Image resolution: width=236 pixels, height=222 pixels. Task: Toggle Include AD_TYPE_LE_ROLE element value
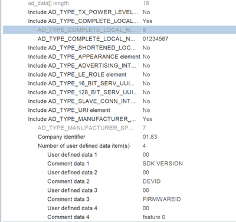[x=146, y=75]
